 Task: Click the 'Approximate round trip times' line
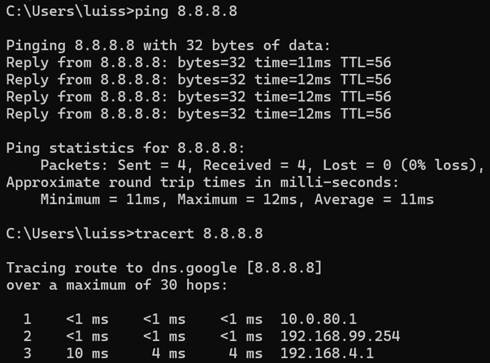[x=202, y=182]
